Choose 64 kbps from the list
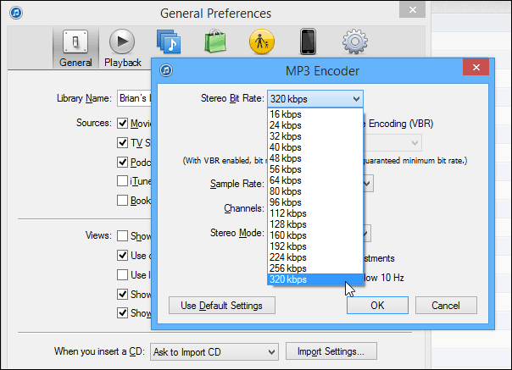 coord(315,180)
